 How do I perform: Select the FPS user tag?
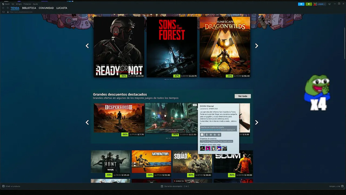pos(202,141)
